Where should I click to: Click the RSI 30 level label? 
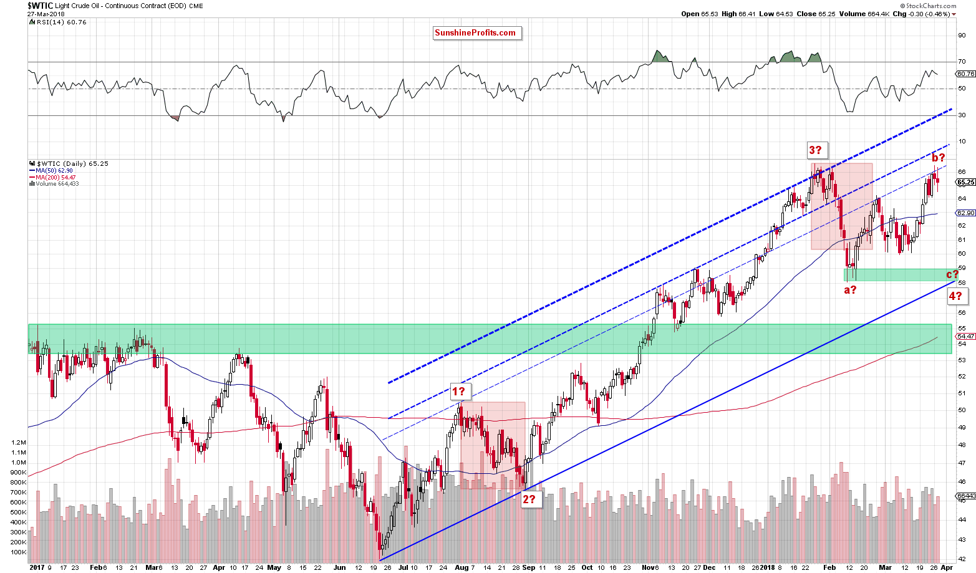point(962,115)
